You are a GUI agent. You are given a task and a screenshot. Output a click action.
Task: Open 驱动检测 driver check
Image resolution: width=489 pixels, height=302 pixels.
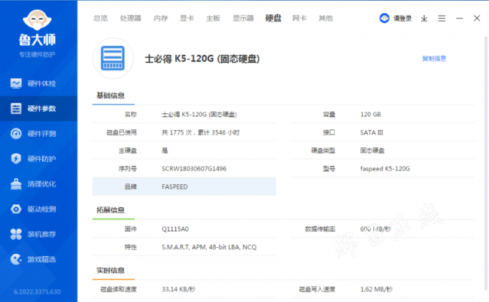[x=38, y=209]
